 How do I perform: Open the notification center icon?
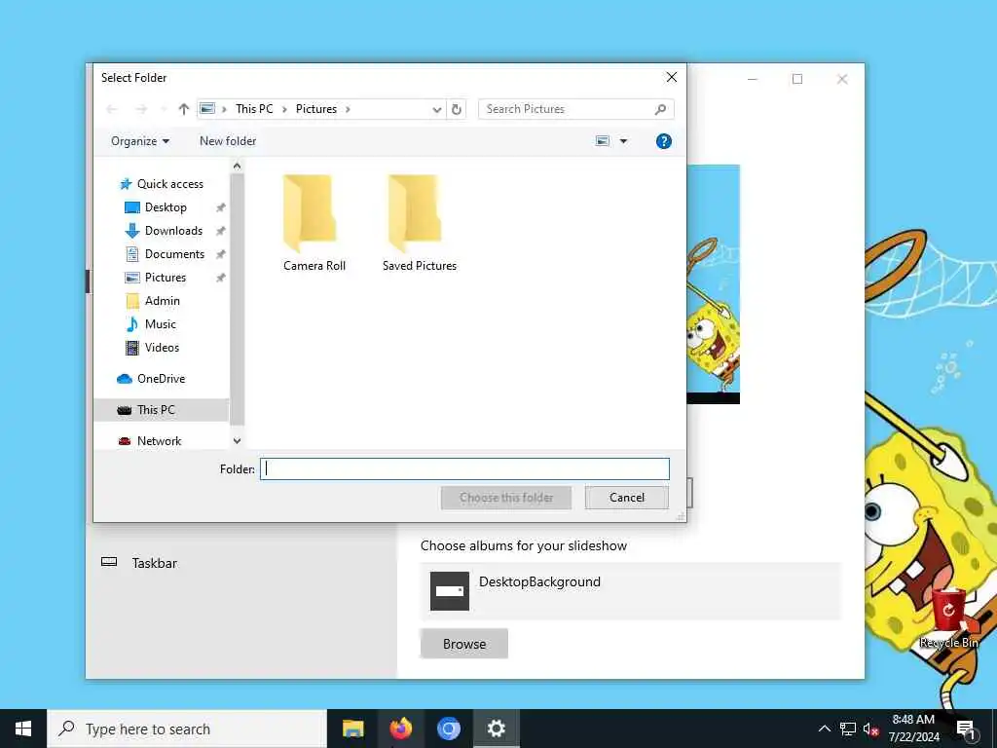[966, 729]
